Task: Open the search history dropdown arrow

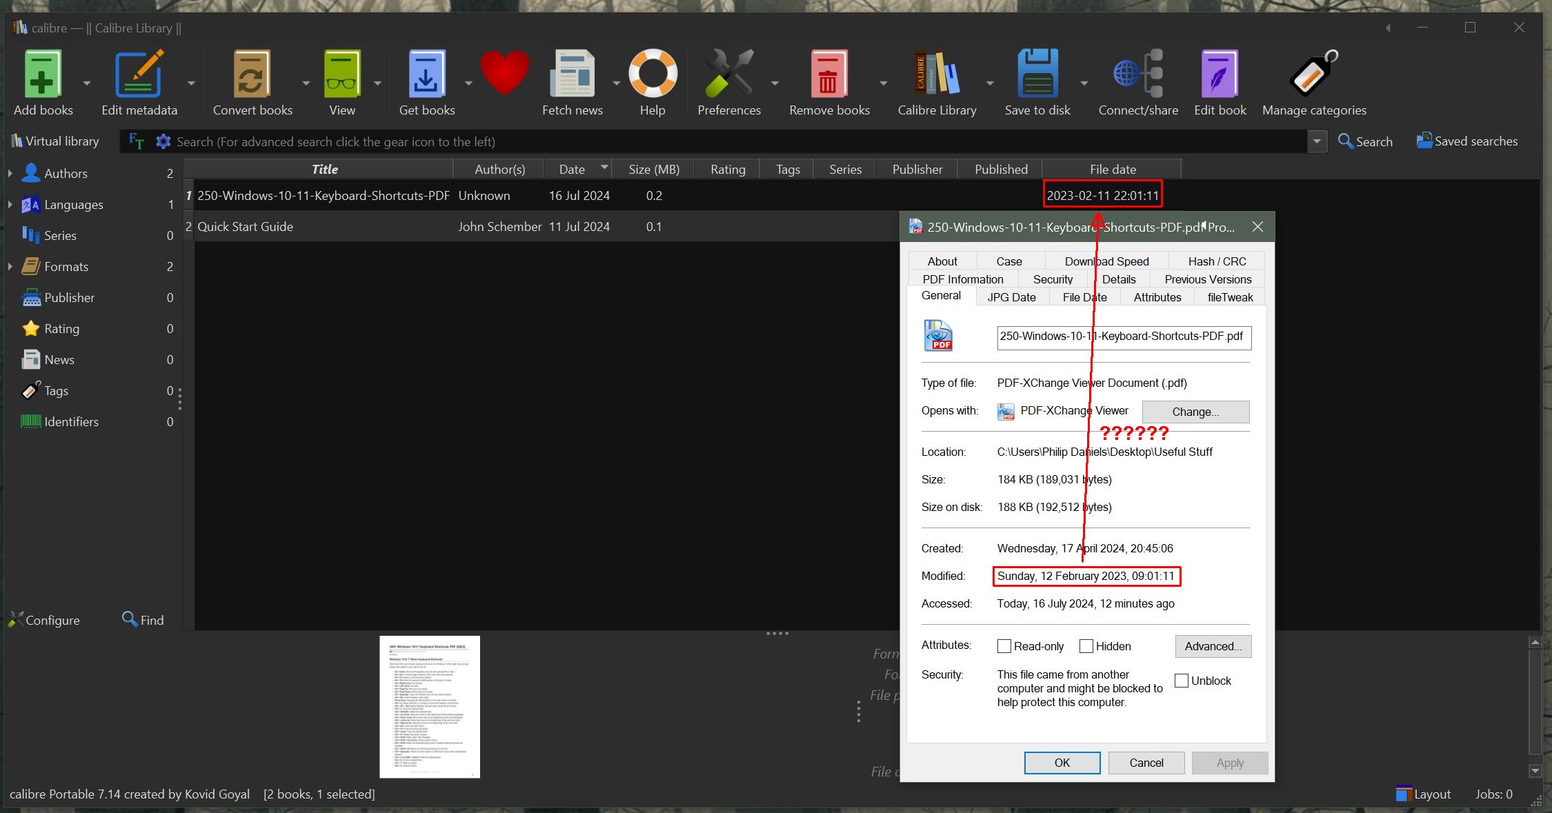Action: click(1317, 141)
